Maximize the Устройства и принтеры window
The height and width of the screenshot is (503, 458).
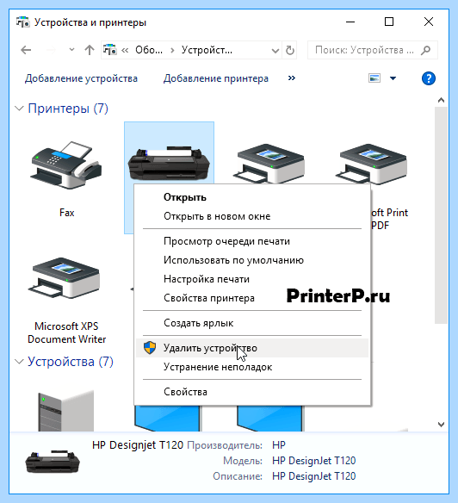[389, 22]
